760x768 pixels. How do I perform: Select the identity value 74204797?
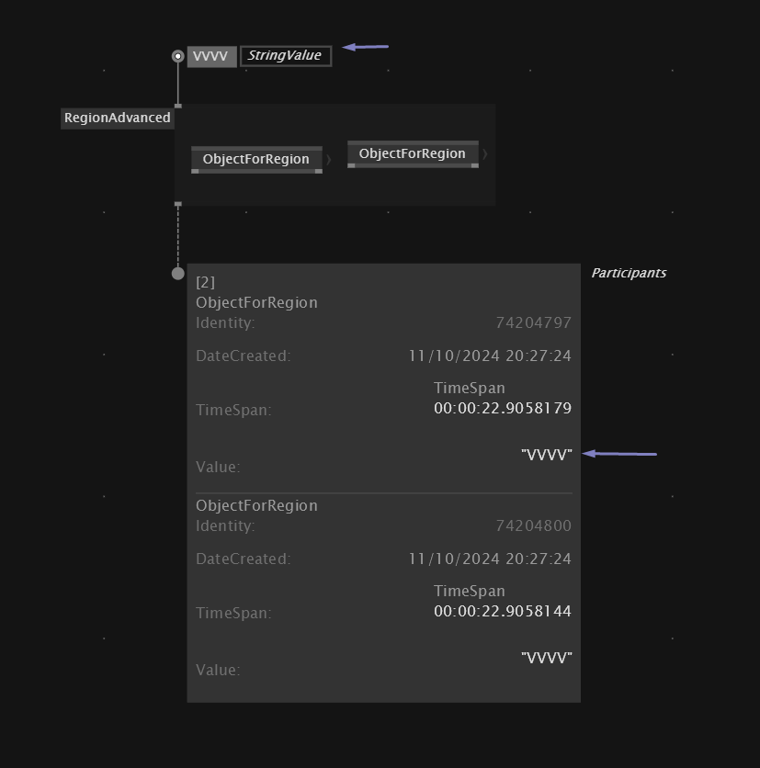point(534,322)
